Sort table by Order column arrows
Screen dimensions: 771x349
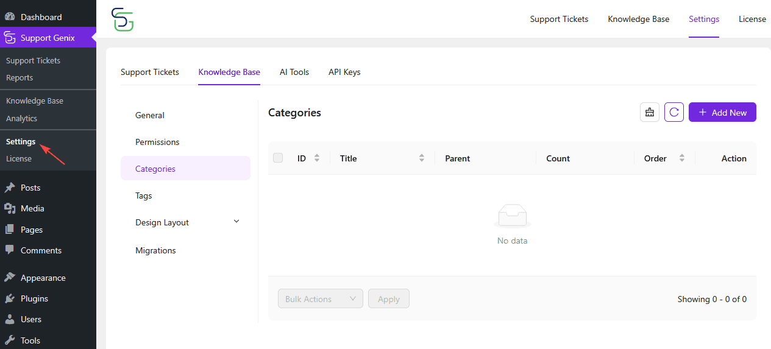click(x=682, y=158)
